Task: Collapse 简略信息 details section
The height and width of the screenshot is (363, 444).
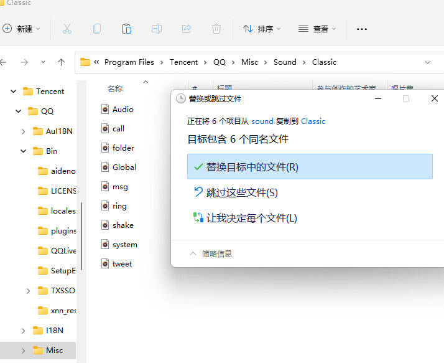Action: tap(211, 253)
